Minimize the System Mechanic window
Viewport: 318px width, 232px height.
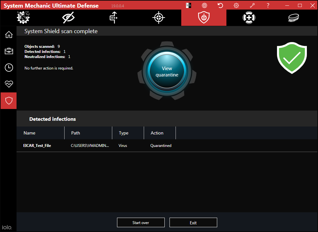(287, 5)
